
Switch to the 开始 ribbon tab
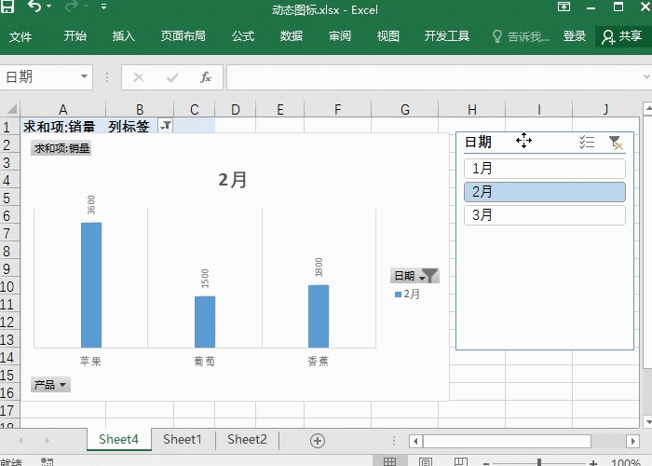[75, 36]
